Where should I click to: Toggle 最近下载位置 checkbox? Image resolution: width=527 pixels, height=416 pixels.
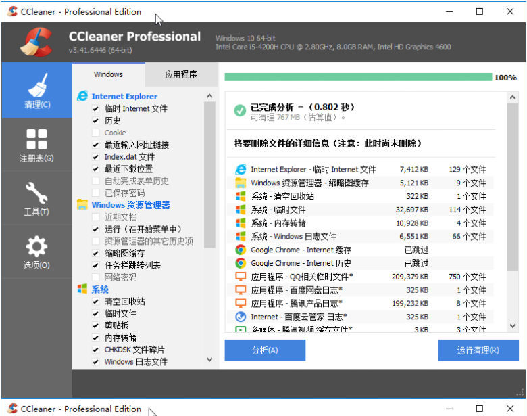tap(96, 169)
